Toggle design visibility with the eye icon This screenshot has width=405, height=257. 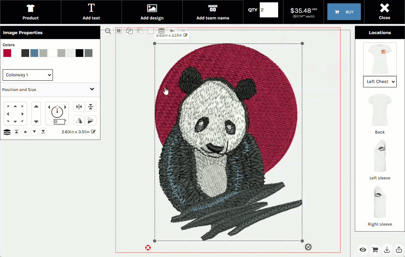point(362,250)
